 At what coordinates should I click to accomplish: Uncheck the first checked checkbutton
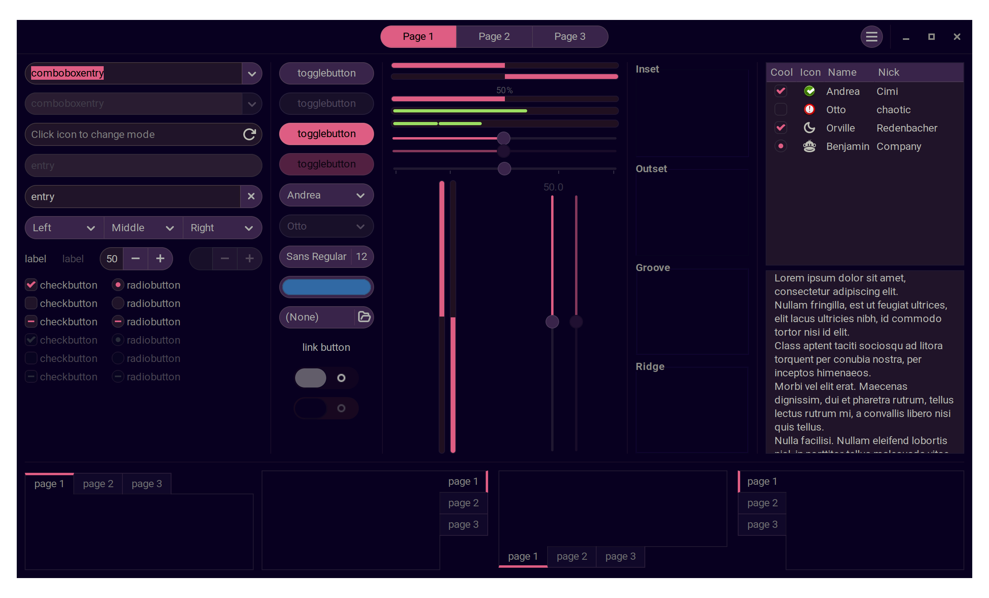click(x=31, y=285)
